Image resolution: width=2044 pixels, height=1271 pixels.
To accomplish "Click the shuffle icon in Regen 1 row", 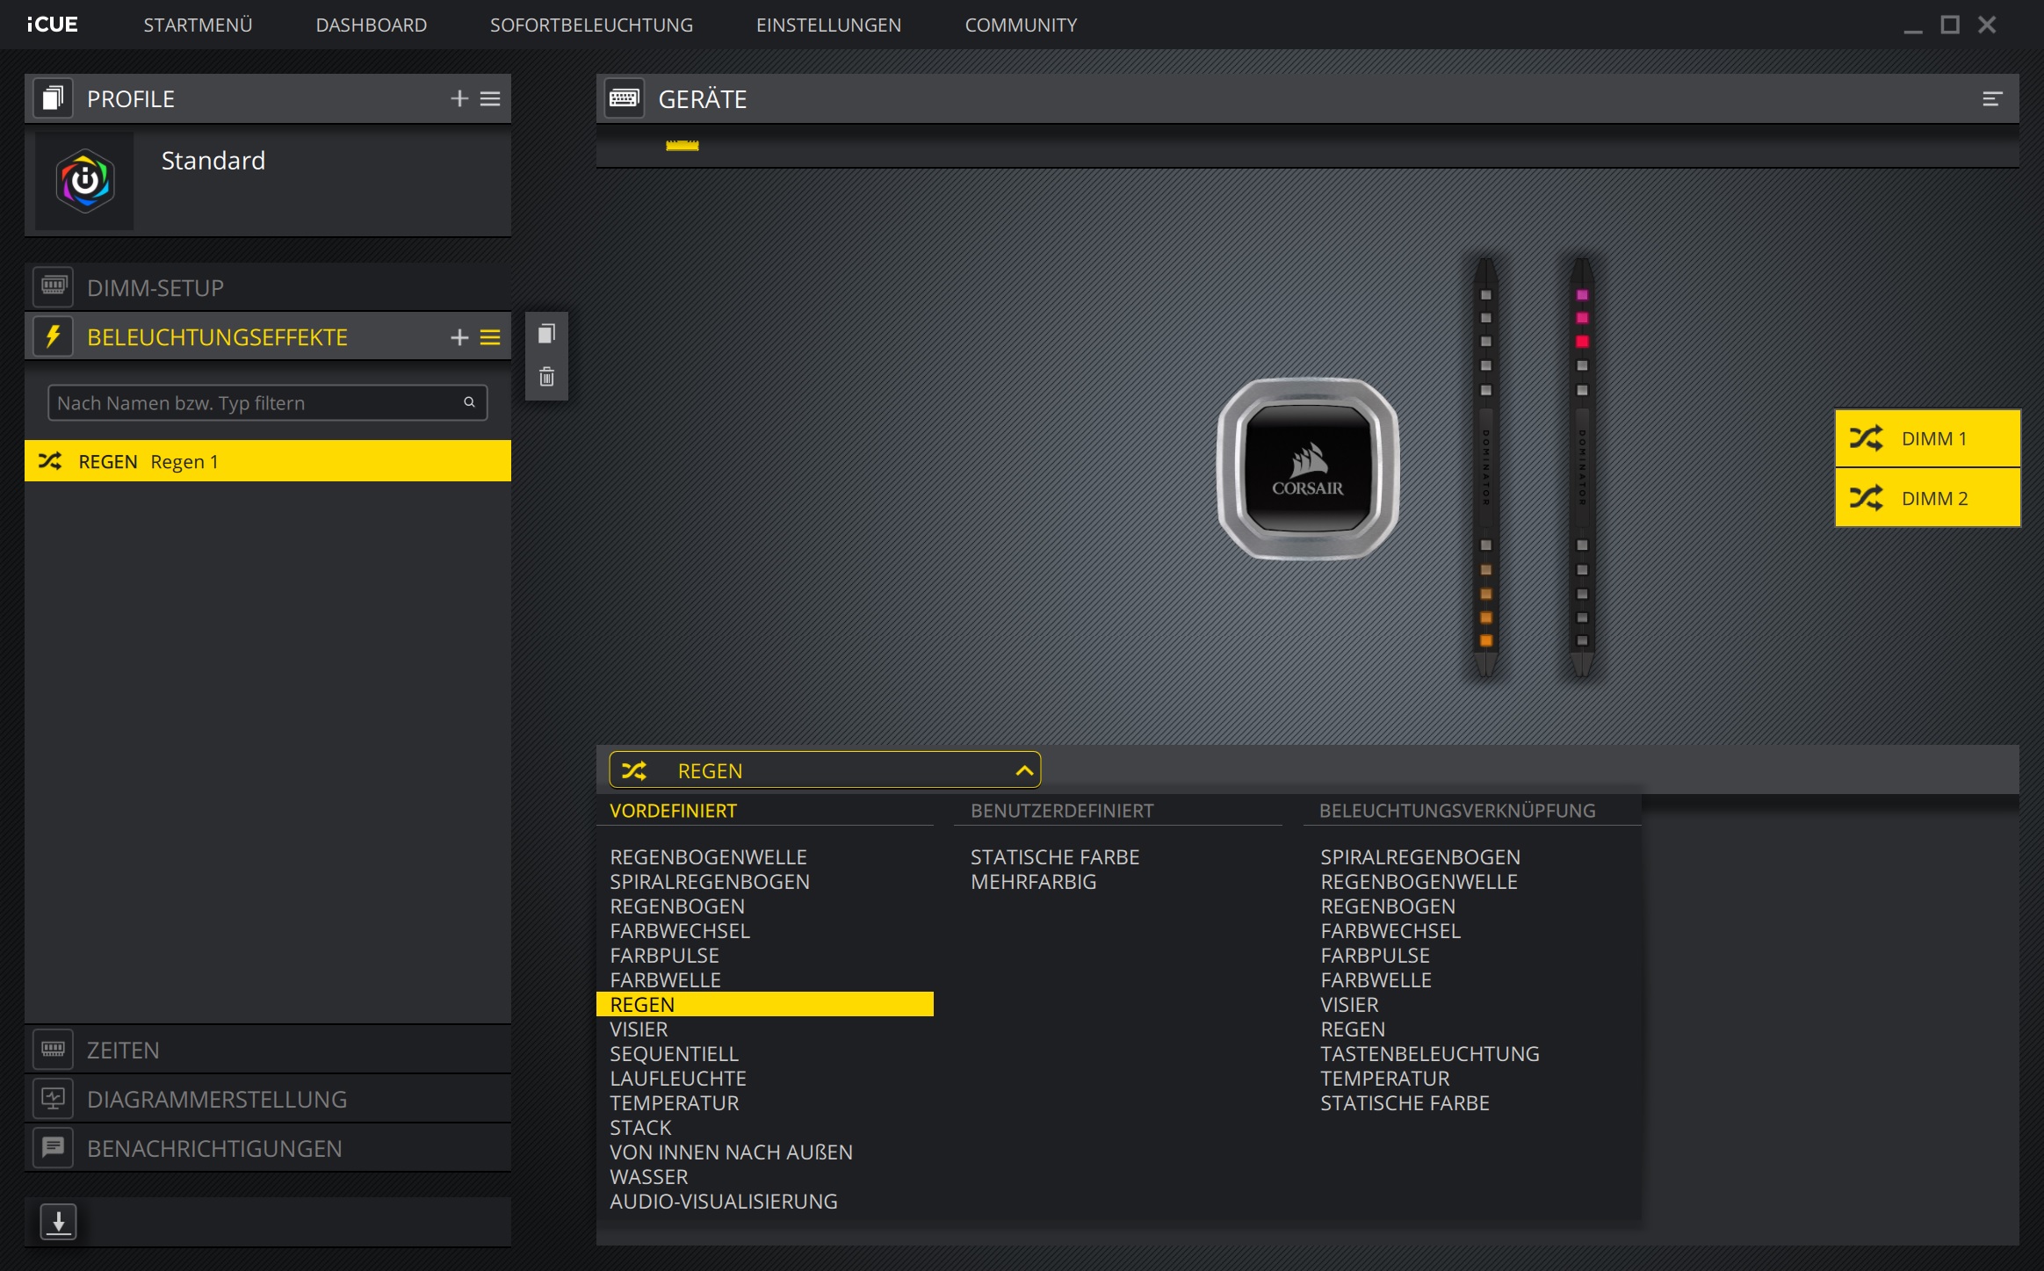I will coord(50,460).
